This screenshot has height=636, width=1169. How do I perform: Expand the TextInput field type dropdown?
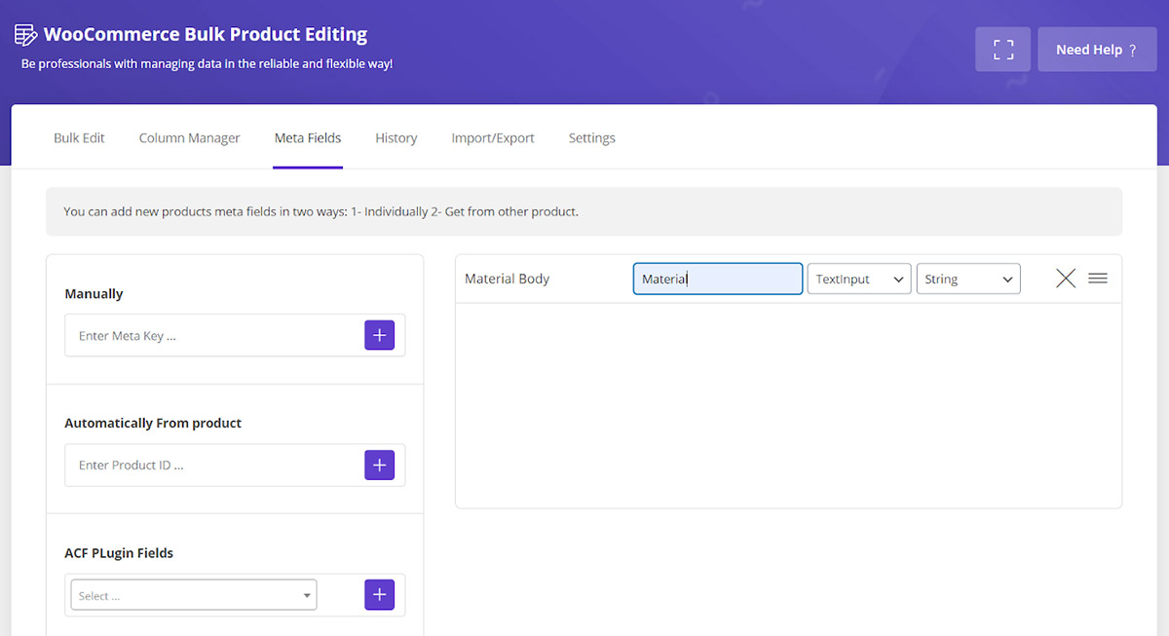pos(858,279)
